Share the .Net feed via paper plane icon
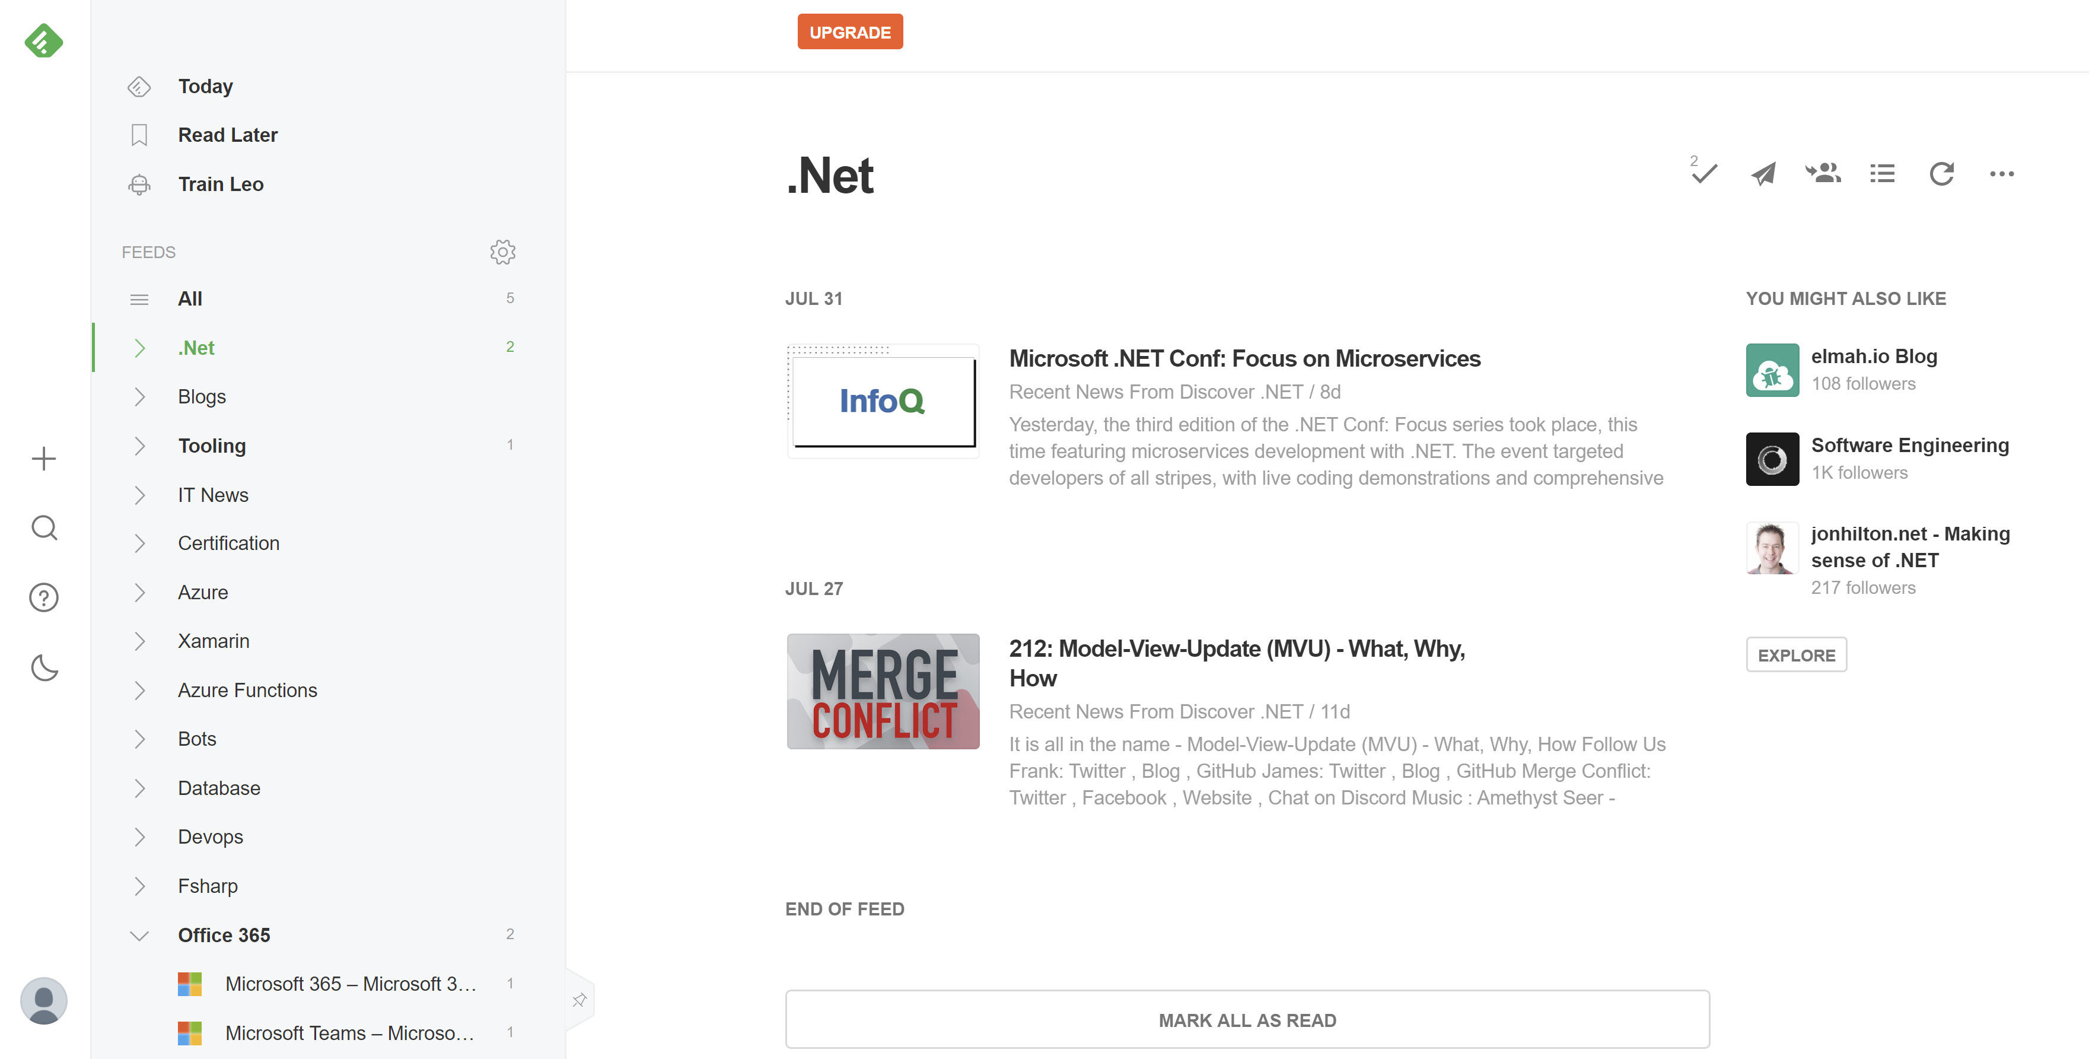This screenshot has height=1059, width=2089. coord(1762,173)
